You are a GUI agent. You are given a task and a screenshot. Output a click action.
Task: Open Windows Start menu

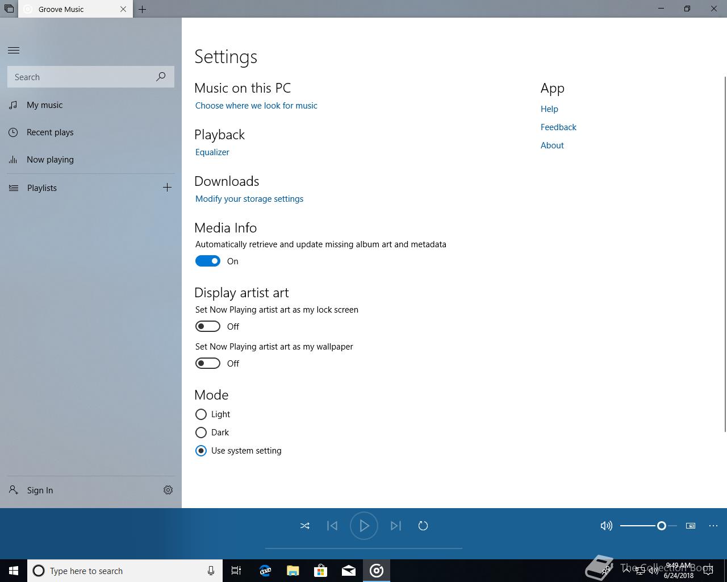[14, 571]
